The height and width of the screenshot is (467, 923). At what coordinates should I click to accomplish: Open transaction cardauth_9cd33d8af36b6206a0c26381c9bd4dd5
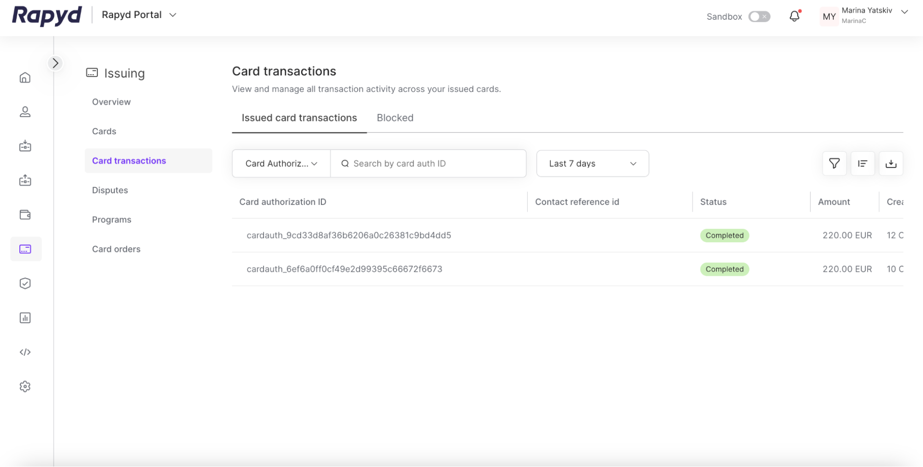pos(349,235)
